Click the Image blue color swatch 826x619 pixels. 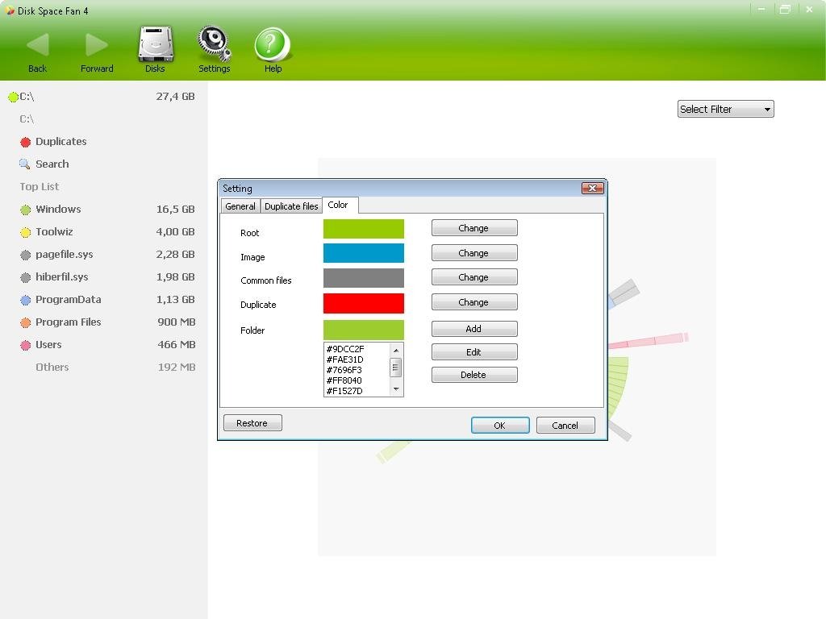(364, 253)
